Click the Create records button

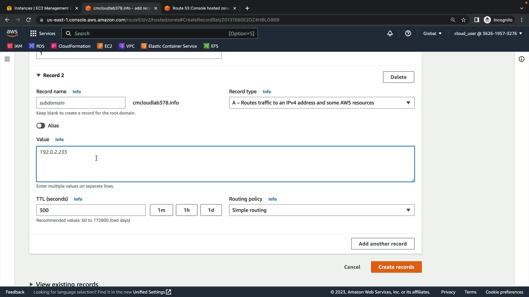[x=396, y=267]
